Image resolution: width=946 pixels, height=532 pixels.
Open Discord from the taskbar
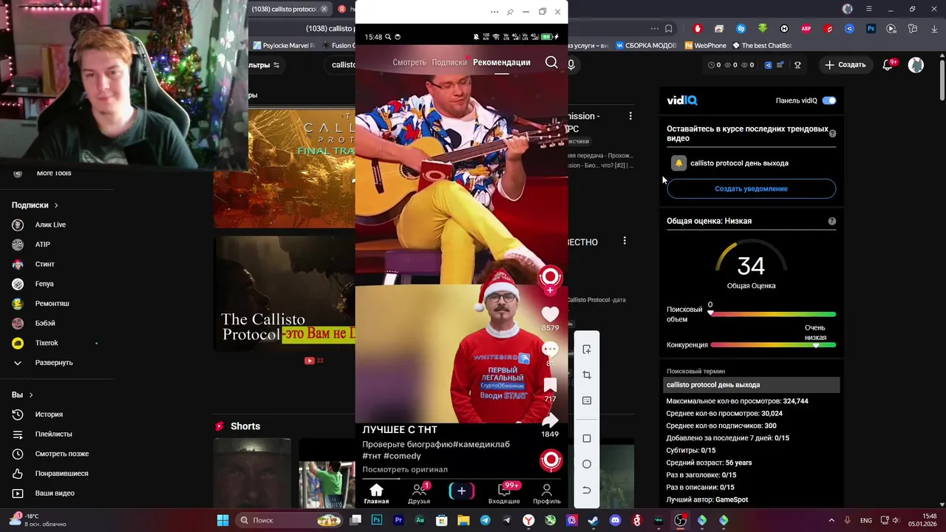(615, 520)
